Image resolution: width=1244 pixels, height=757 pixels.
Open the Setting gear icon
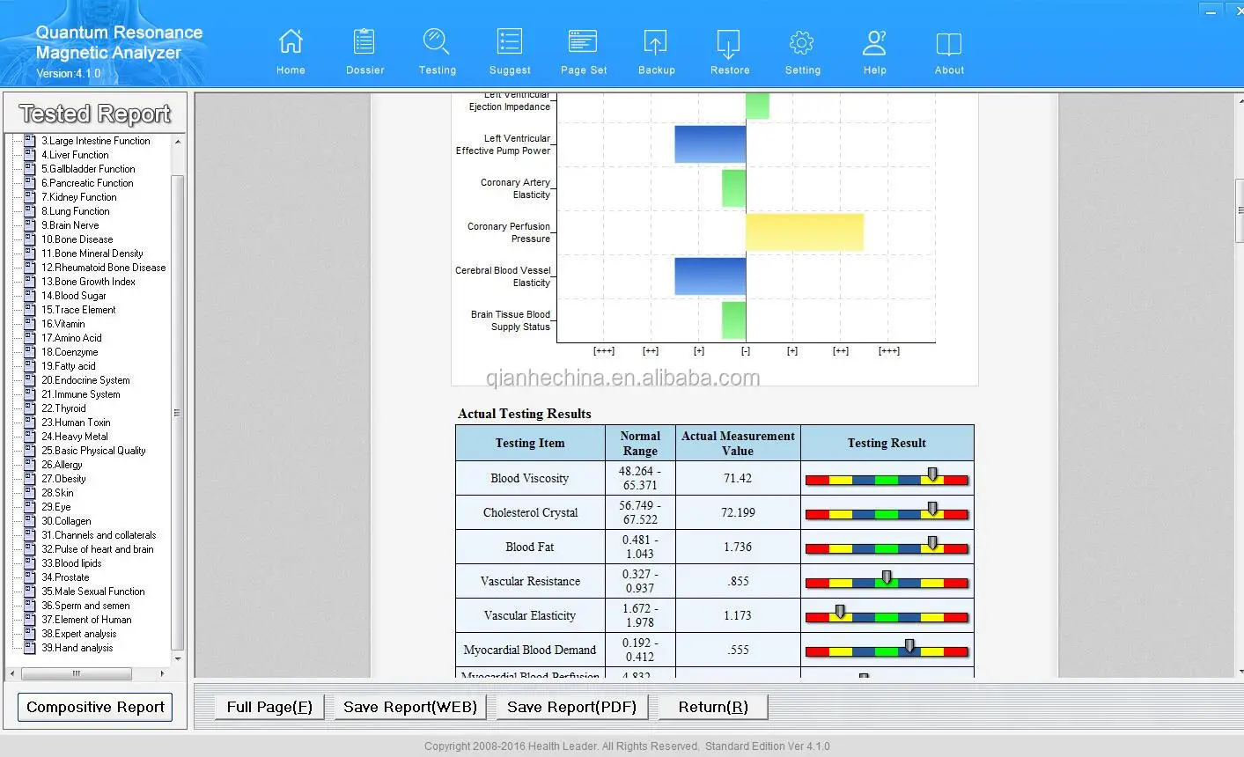click(x=802, y=42)
